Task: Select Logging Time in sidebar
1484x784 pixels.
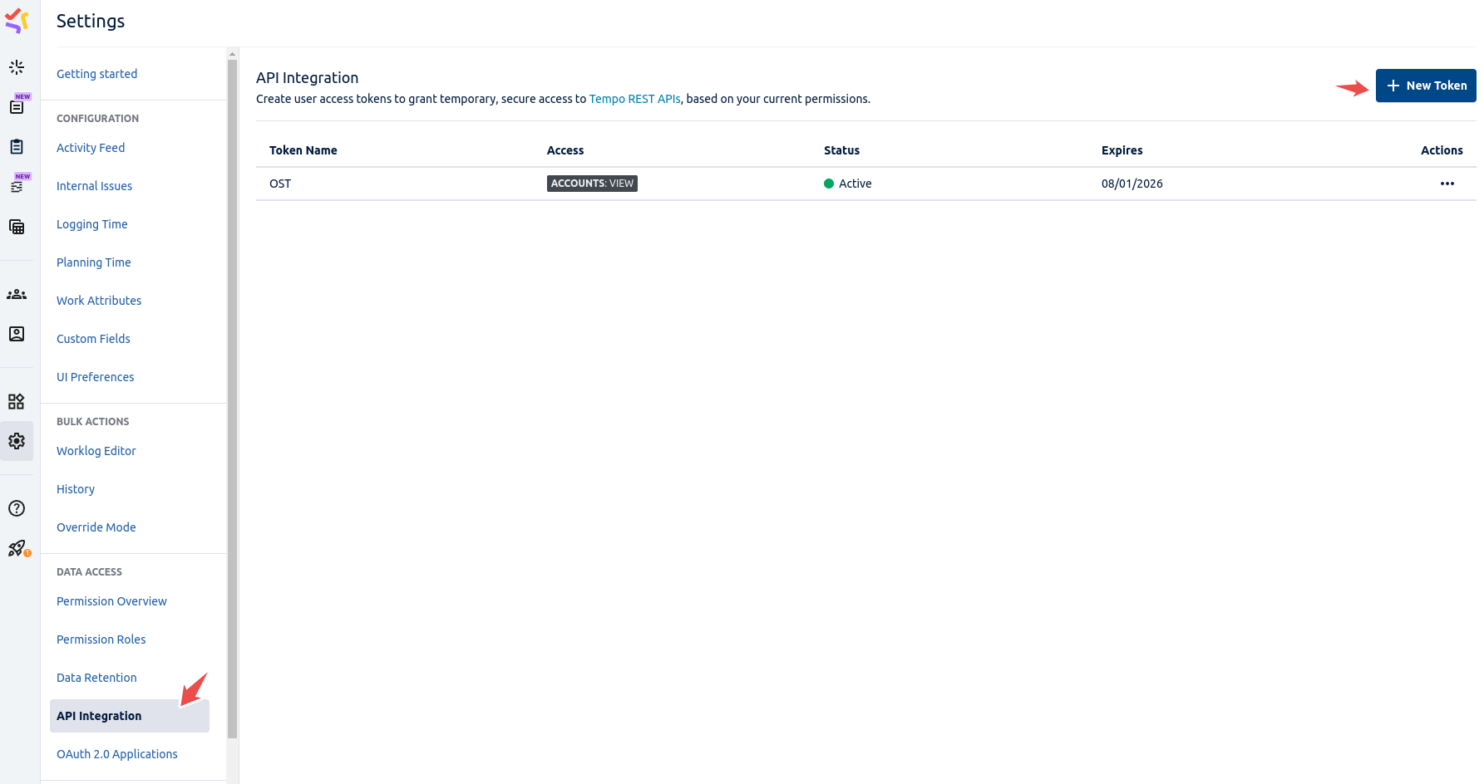Action: click(91, 224)
